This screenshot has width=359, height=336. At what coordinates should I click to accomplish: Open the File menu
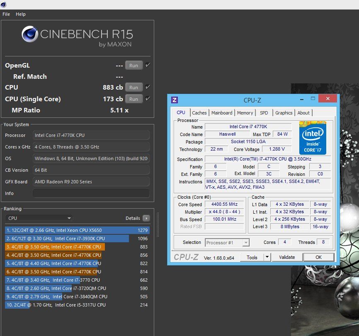(6, 14)
